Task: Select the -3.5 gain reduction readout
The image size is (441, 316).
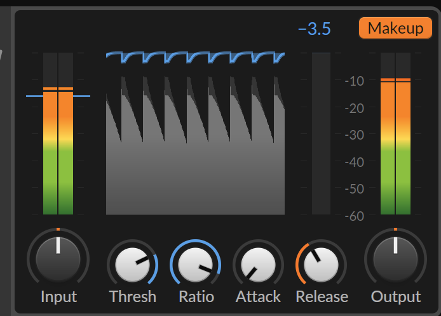Action: [x=315, y=29]
